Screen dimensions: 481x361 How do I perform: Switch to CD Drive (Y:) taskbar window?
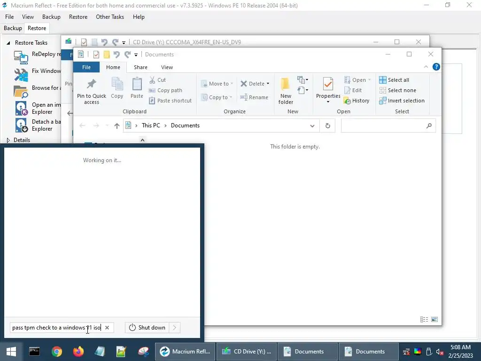[247, 352]
